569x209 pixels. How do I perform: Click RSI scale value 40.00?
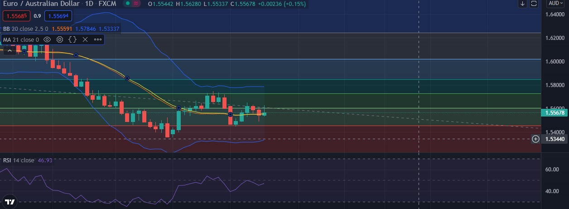(551, 191)
